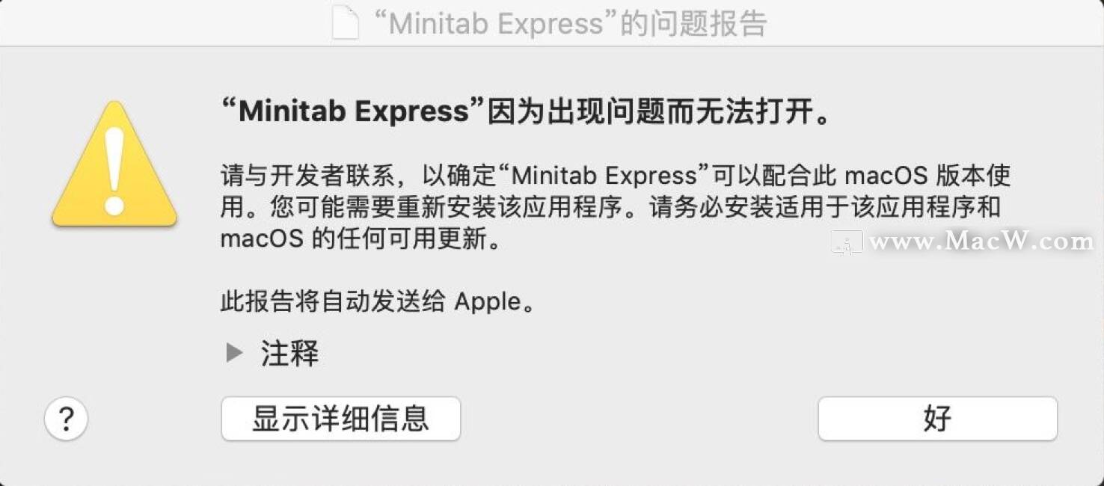The image size is (1104, 486).
Task: Expand the 注释 disclosure triangle
Action: [235, 353]
